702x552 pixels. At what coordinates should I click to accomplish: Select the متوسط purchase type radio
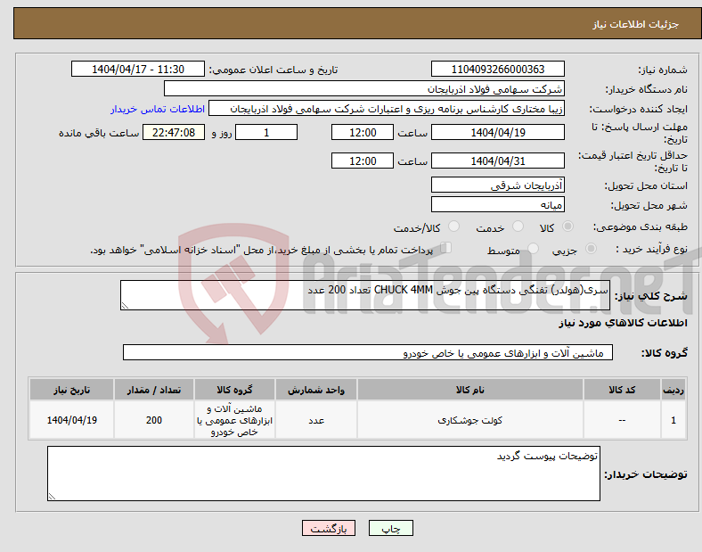(533, 248)
